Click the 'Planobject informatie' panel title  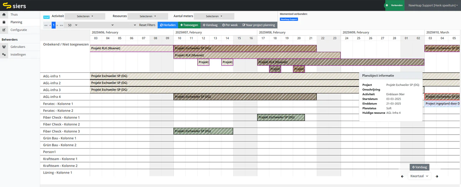point(378,75)
